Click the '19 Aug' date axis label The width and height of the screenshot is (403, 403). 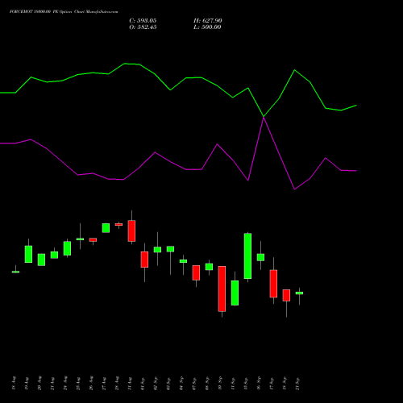27,384
